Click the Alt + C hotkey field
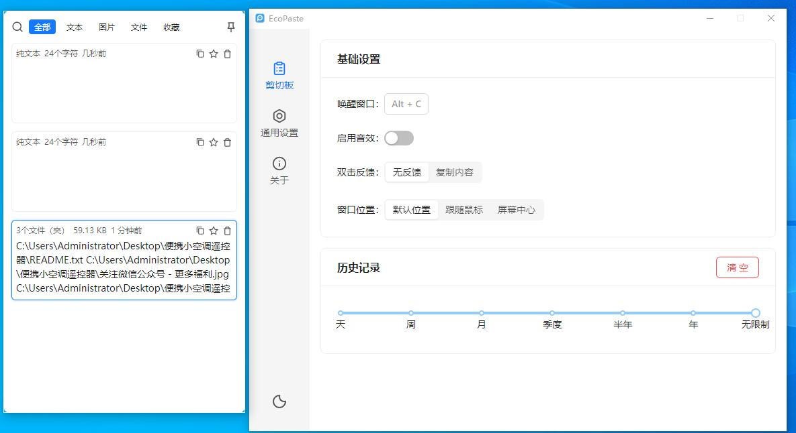 click(x=406, y=104)
